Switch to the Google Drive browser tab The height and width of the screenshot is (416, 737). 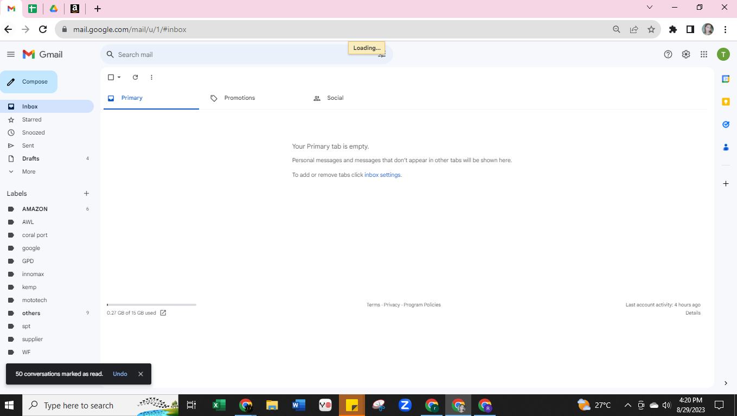(x=54, y=9)
